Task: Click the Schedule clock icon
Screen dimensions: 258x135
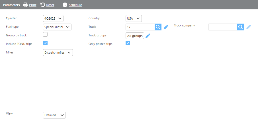Action: tap(65, 5)
